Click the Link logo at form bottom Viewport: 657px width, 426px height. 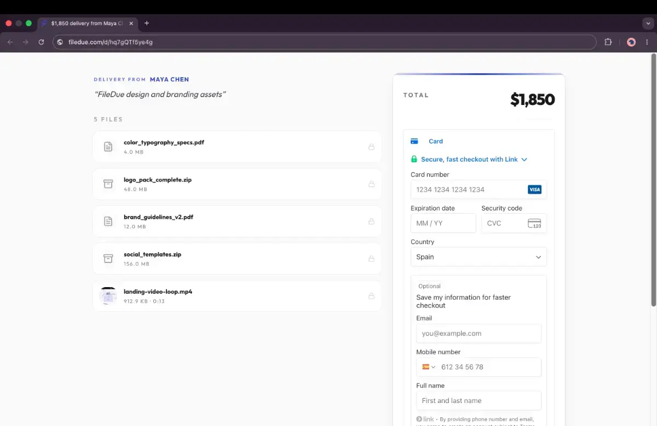[425, 419]
